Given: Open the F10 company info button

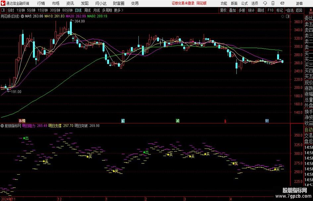Looking at the screenshot, I should pos(270,10).
